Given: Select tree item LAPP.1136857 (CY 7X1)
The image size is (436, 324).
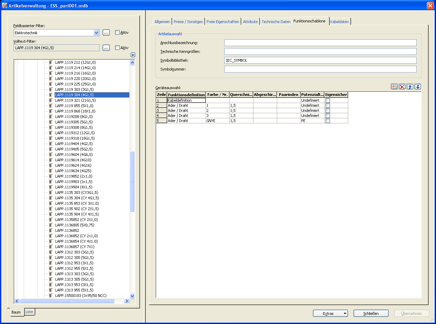Looking at the screenshot, I should pyautogui.click(x=75, y=247).
